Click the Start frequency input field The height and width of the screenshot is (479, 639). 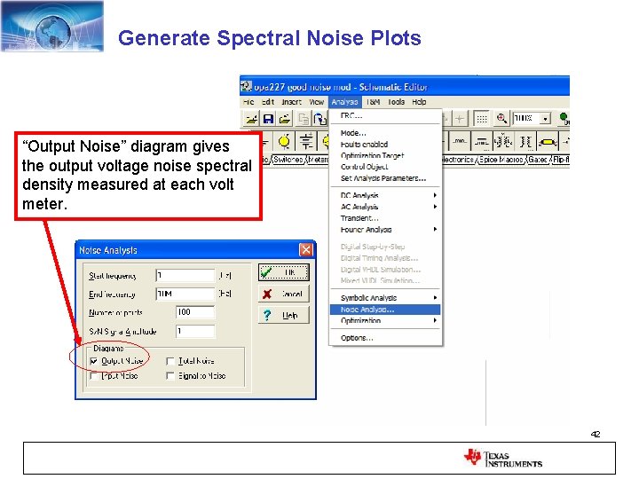185,275
